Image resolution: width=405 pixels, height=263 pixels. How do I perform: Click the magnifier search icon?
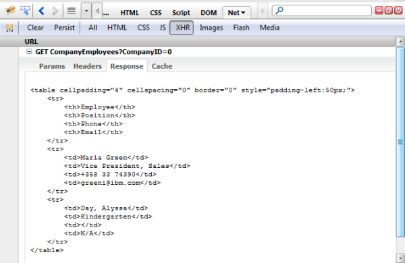click(x=279, y=11)
